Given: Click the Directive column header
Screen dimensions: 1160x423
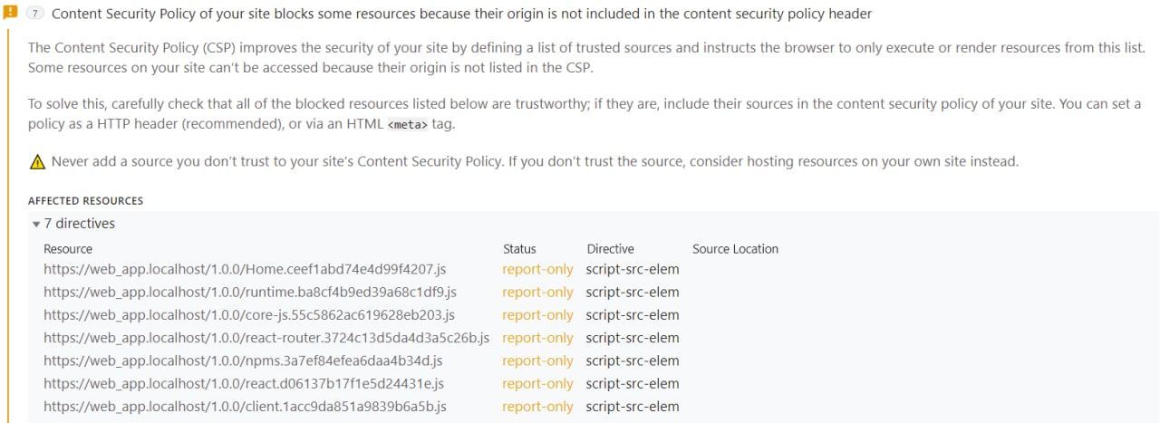Looking at the screenshot, I should (x=610, y=249).
